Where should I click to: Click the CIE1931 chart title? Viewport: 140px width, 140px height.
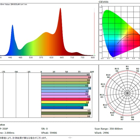click(103, 2)
